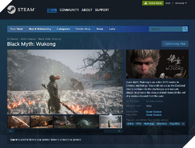Select the smoke and fire thumbnail
This screenshot has width=195, height=148.
pos(65,122)
